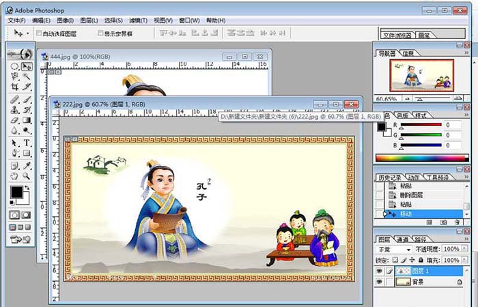Enable the 显示定界框 checkbox
The width and height of the screenshot is (478, 307).
(100, 33)
